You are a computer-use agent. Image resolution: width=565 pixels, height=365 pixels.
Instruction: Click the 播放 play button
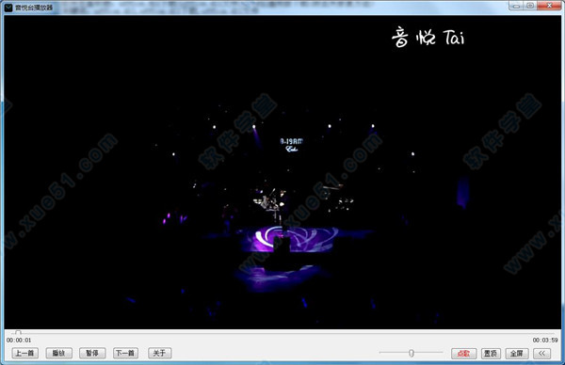(x=58, y=353)
